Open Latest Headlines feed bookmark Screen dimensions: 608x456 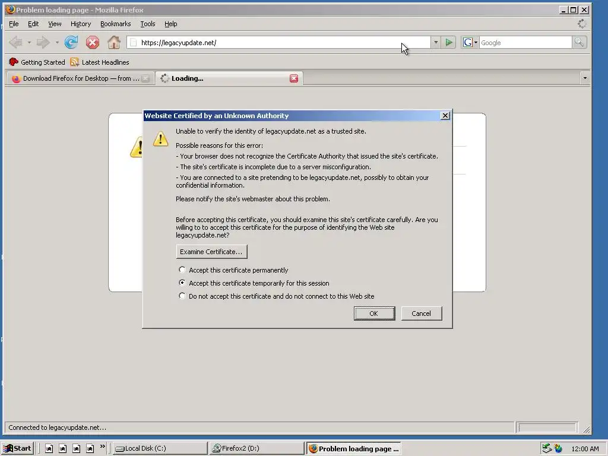100,62
